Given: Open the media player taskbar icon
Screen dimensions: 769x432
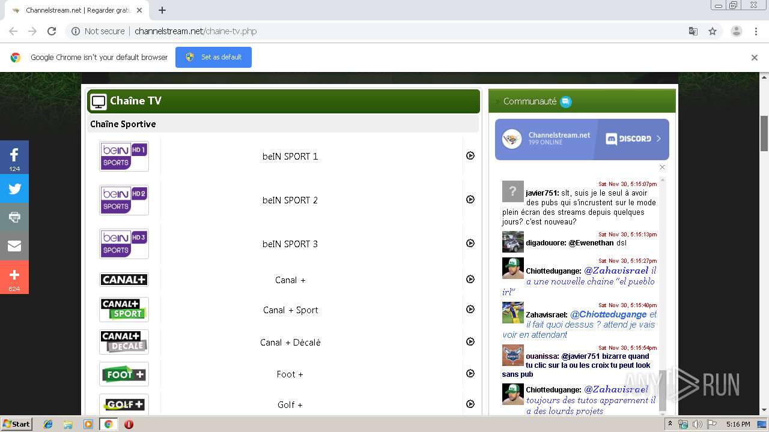Looking at the screenshot, I should pos(88,424).
